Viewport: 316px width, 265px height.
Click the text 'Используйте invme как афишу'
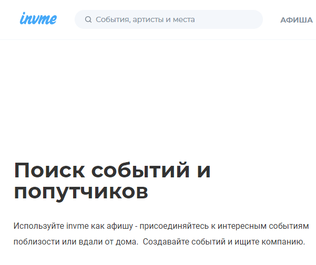click(73, 226)
